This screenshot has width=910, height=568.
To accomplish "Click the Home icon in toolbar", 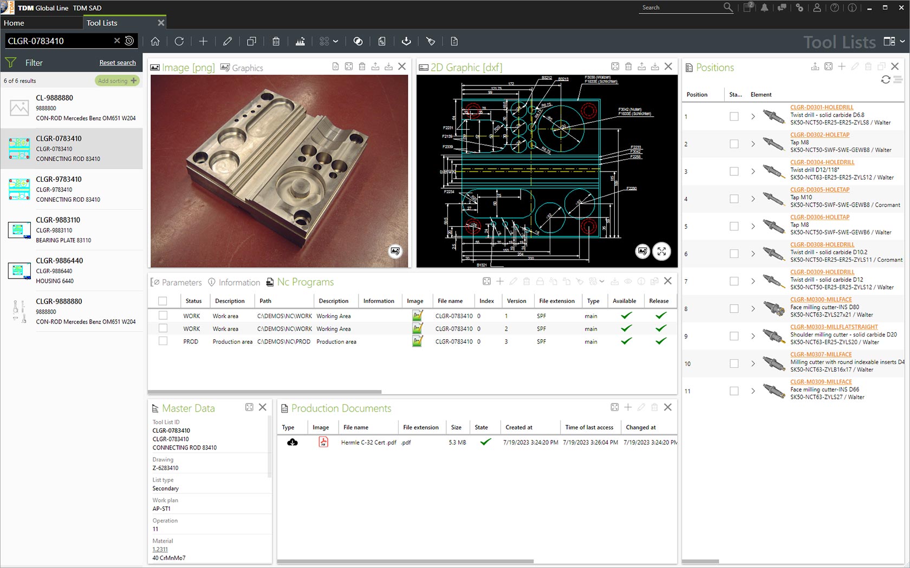I will point(155,41).
